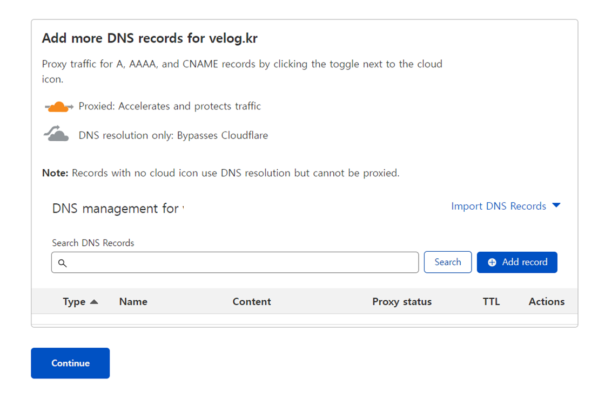Screen dimensions: 598x400
Task: Click the Actions column header
Action: coord(547,301)
